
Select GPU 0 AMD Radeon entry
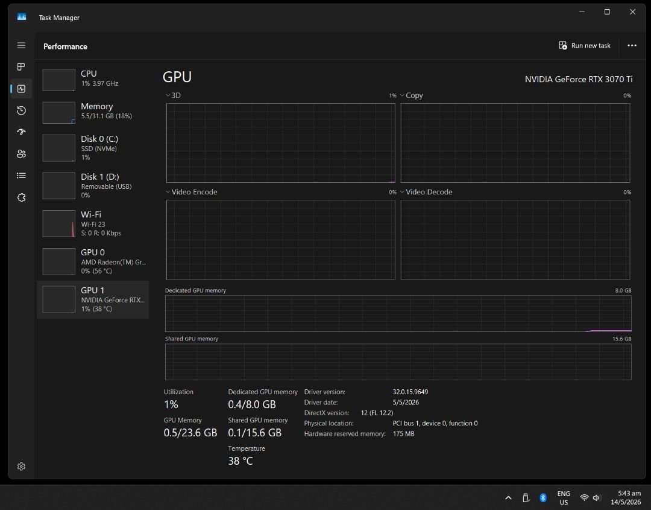[93, 261]
